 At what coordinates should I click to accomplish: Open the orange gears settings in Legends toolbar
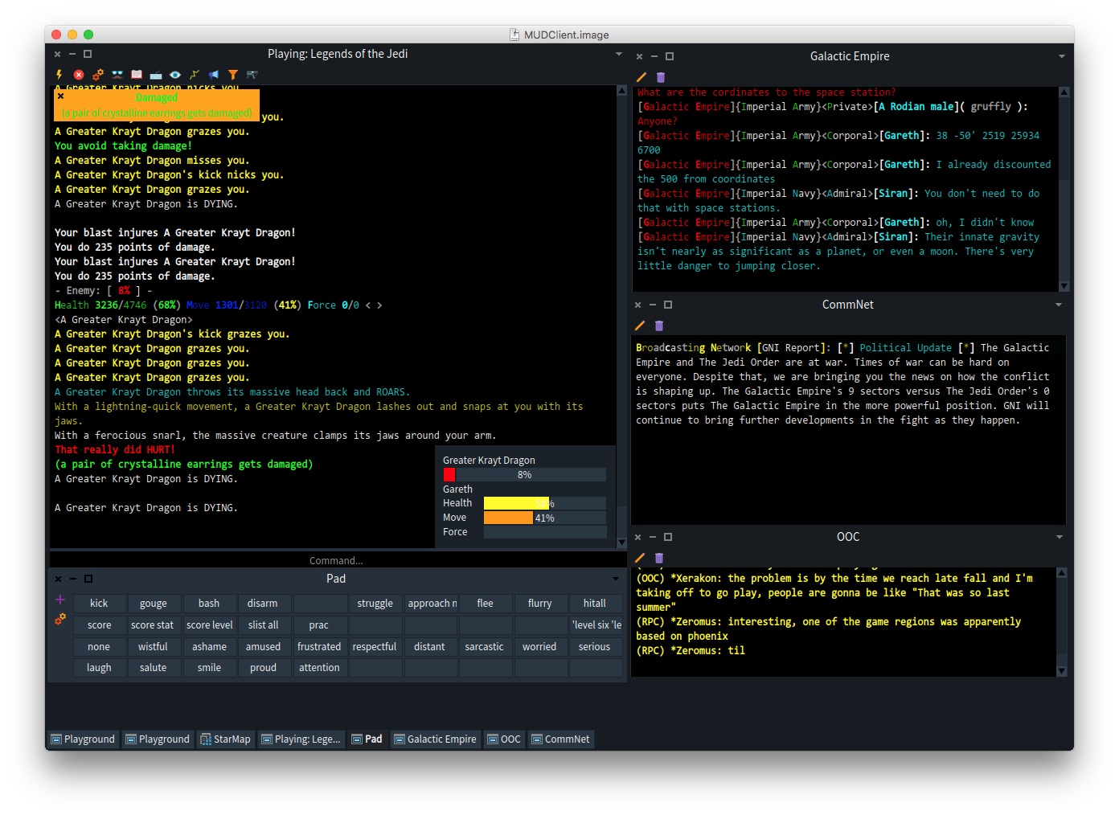(x=98, y=75)
